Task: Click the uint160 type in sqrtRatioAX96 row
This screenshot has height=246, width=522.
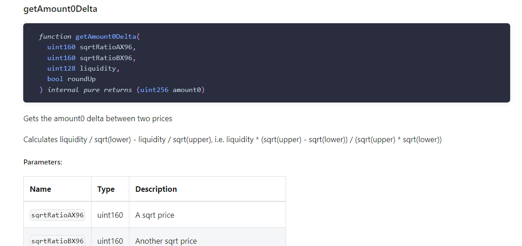Action: click(x=110, y=215)
